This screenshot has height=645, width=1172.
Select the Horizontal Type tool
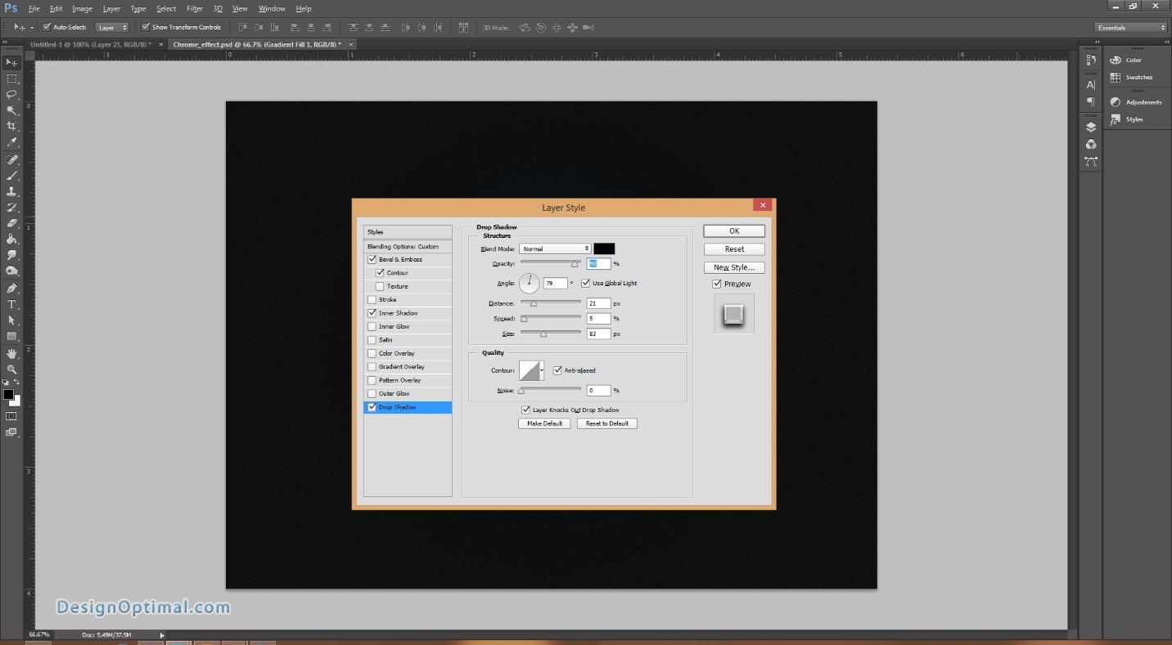(11, 304)
